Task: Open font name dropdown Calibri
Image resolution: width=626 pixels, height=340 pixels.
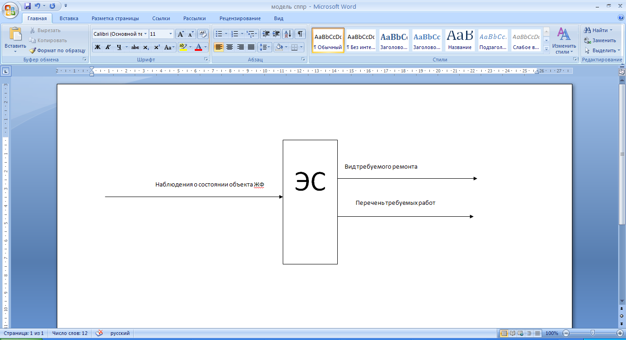Action: point(146,34)
